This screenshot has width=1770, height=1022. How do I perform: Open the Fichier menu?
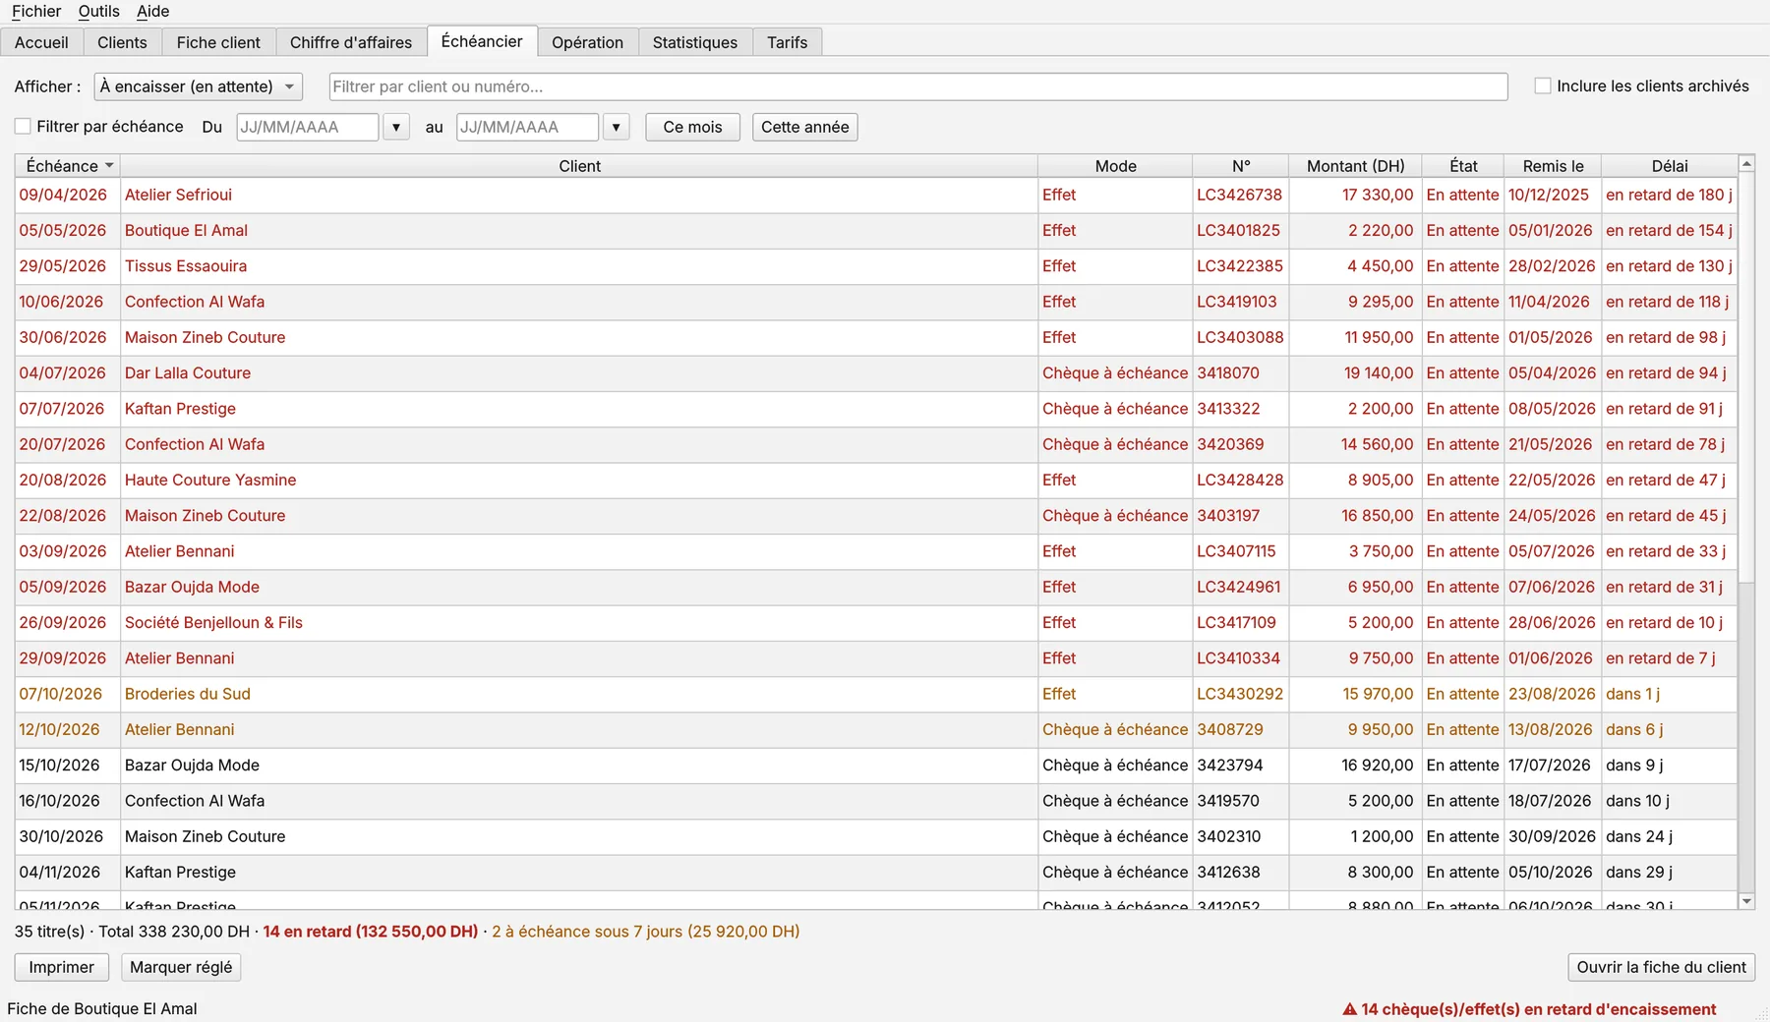coord(36,11)
